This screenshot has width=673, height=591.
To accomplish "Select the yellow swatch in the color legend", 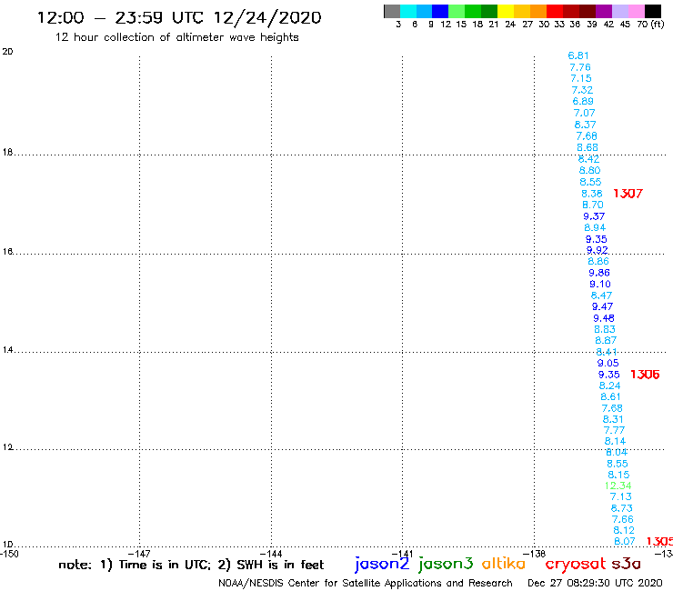I will [506, 11].
